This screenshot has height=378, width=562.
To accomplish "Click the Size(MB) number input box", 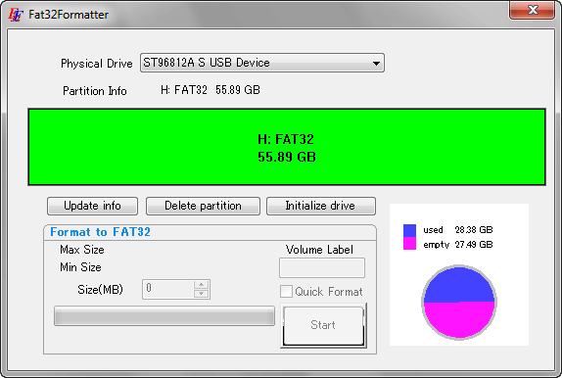I will click(168, 290).
